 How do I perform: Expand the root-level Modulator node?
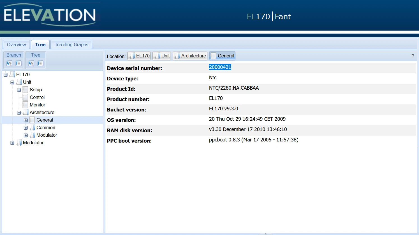tap(12, 143)
